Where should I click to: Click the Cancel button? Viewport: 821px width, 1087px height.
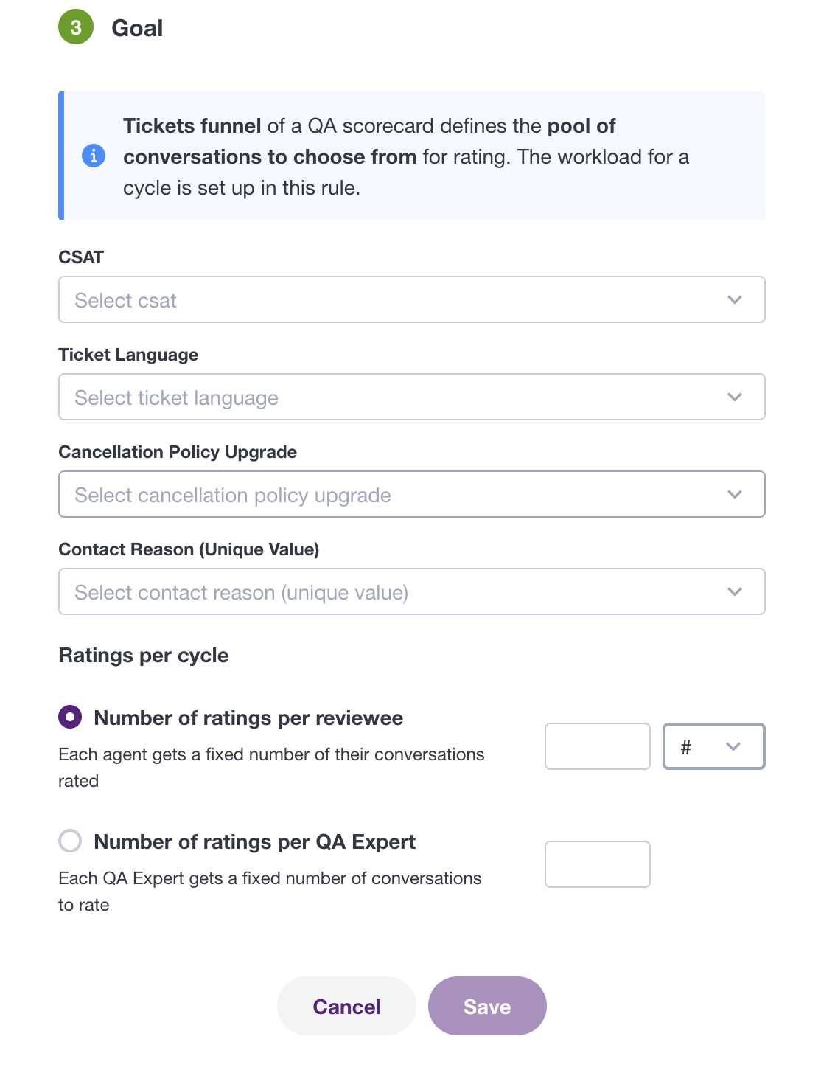click(x=346, y=1006)
